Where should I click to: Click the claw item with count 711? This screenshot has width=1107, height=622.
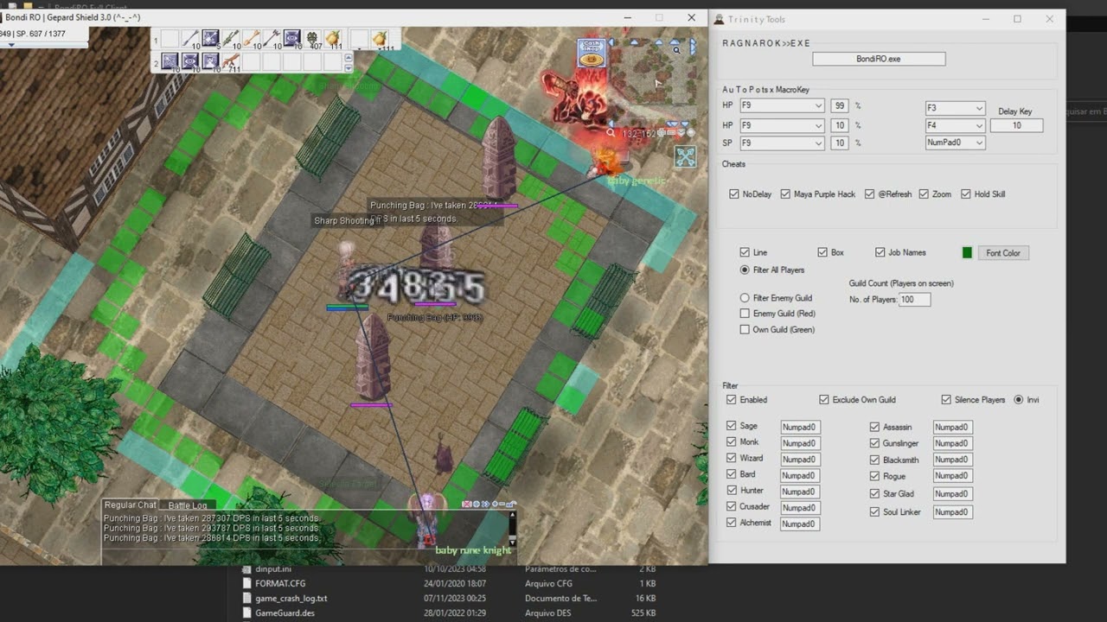click(231, 60)
